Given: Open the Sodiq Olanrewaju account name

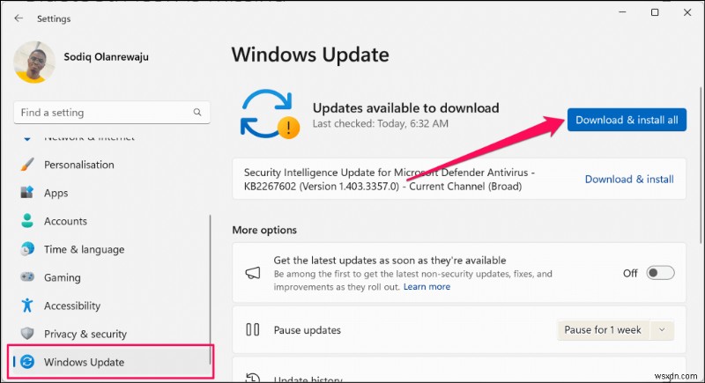Looking at the screenshot, I should [106, 56].
